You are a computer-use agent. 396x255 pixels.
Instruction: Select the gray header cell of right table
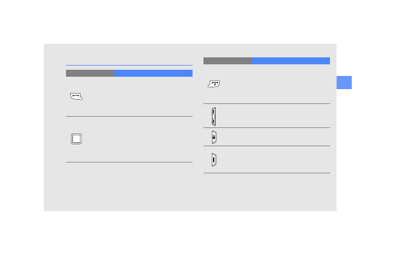pyautogui.click(x=227, y=61)
